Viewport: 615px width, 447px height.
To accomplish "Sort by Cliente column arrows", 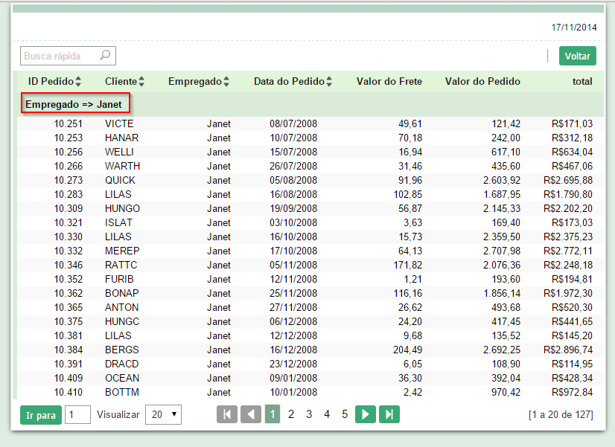I will (141, 82).
